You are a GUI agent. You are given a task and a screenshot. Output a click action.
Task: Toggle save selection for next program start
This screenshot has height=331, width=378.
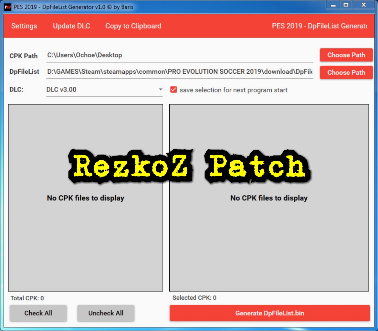(x=173, y=90)
